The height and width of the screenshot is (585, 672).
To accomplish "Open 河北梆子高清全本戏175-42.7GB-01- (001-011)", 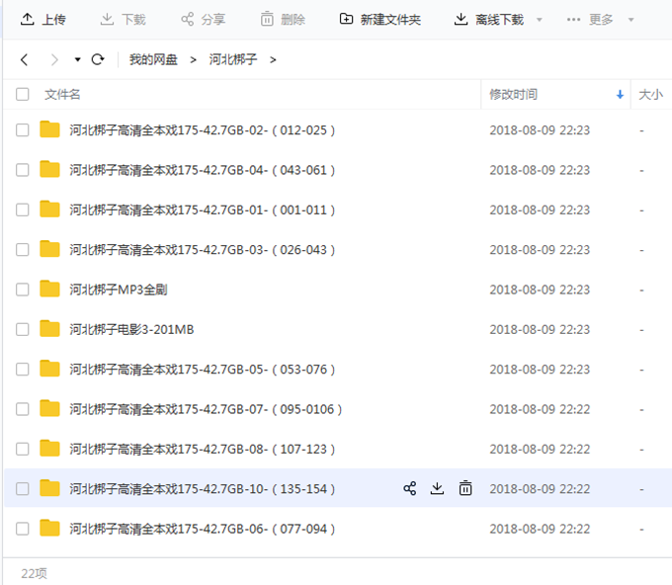I will coord(203,209).
